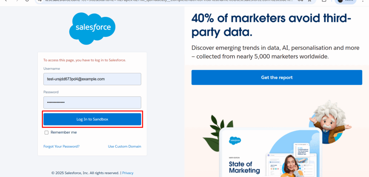Image resolution: width=369 pixels, height=177 pixels.
Task: Open the Forgot Your Password link
Action: click(x=61, y=146)
